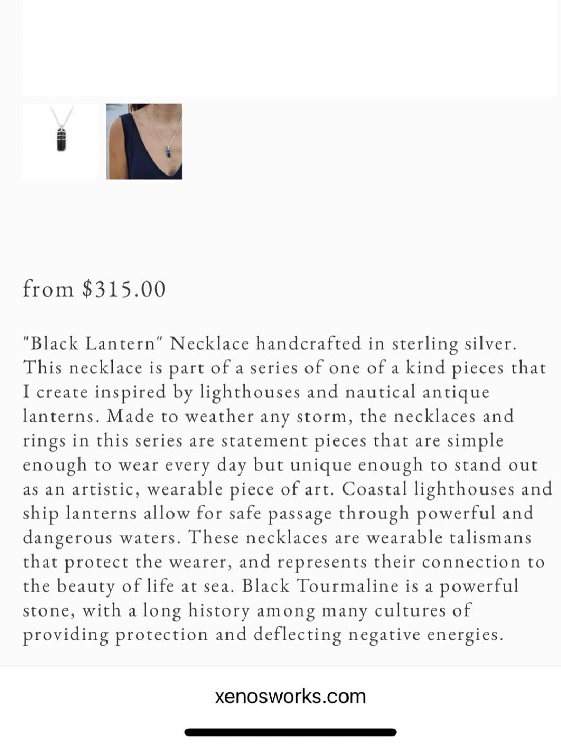561x748 pixels.
Task: Tap the "from $315.00" price text
Action: (x=94, y=289)
